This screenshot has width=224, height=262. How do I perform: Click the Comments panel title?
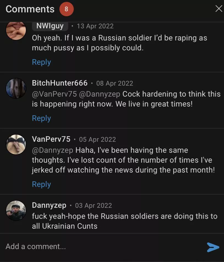click(30, 9)
